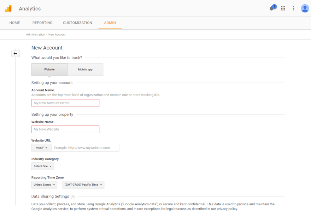Open the privacy policy link
The height and width of the screenshot is (211, 311).
(227, 209)
